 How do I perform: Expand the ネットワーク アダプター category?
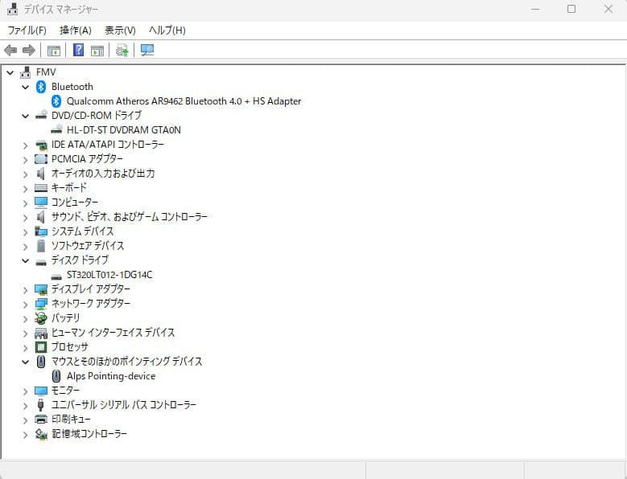tap(26, 305)
